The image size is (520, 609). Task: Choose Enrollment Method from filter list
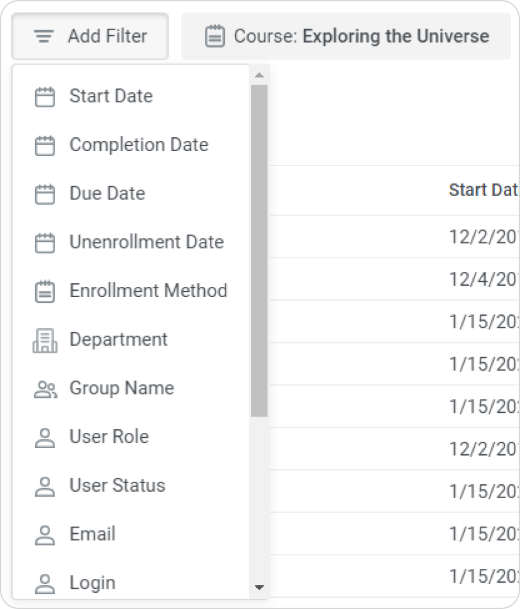(x=148, y=291)
